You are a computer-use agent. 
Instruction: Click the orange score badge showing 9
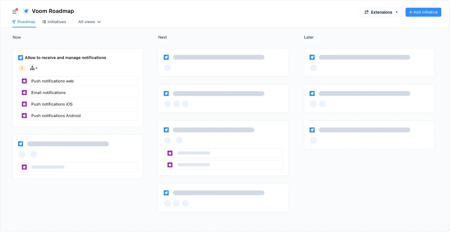pyautogui.click(x=22, y=68)
